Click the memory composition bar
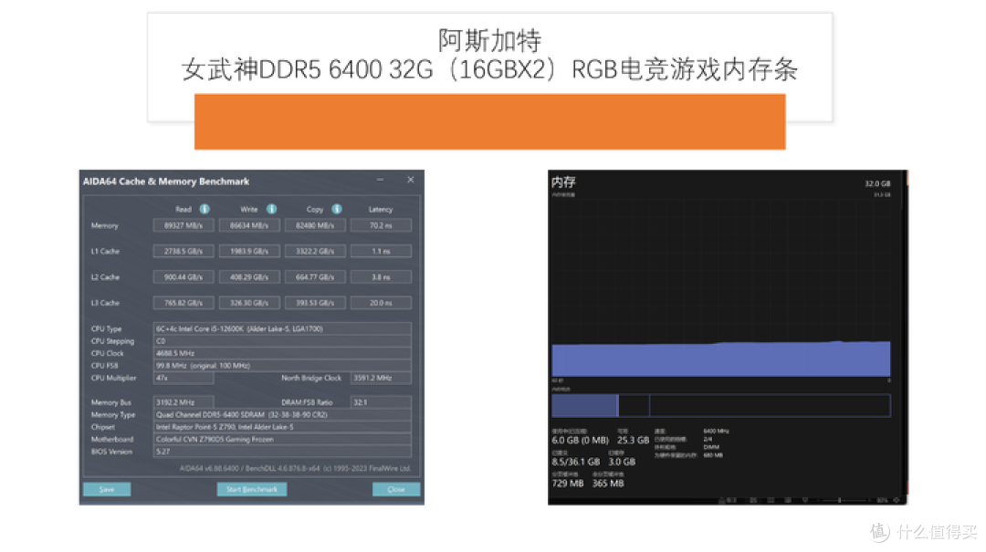The image size is (986, 552). click(x=720, y=405)
